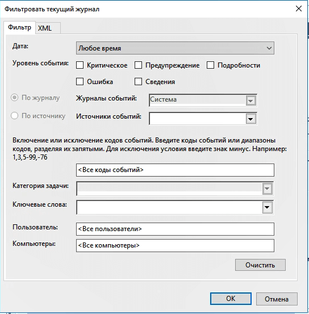Viewport: 309px width, 314px height.
Task: Click the Пользователь text field
Action: click(x=175, y=229)
